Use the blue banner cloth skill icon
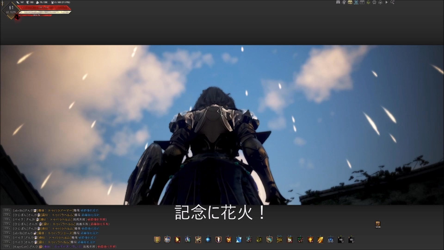444x250 pixels. (239, 240)
